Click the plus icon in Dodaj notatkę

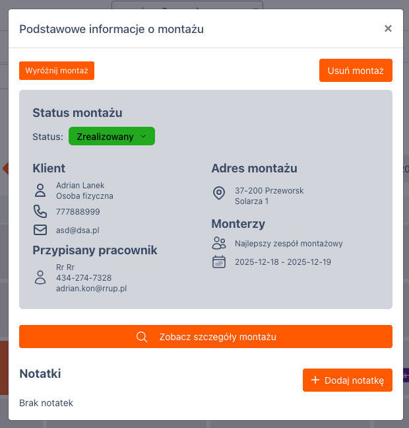tap(315, 380)
